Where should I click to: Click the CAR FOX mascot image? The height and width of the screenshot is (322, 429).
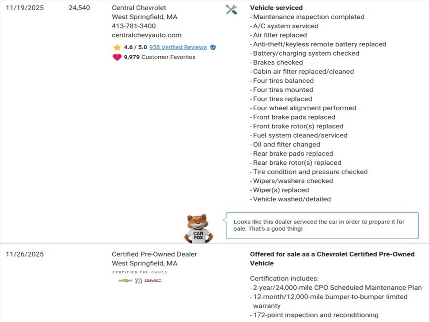[198, 229]
